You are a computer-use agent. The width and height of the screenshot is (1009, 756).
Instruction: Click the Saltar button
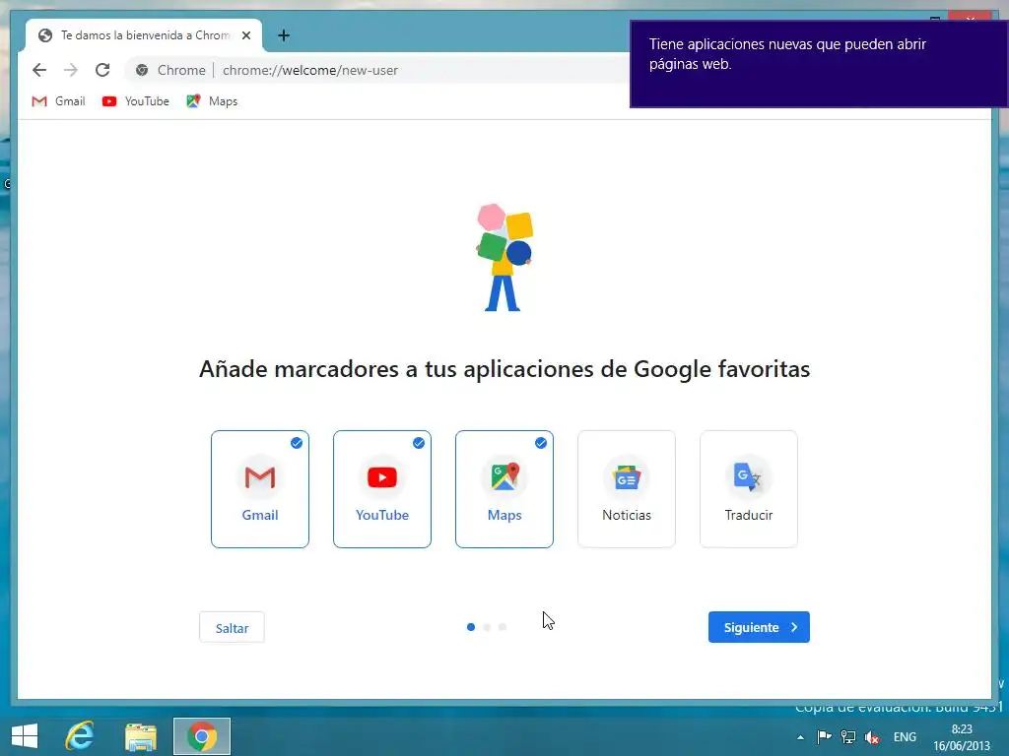[x=232, y=627]
